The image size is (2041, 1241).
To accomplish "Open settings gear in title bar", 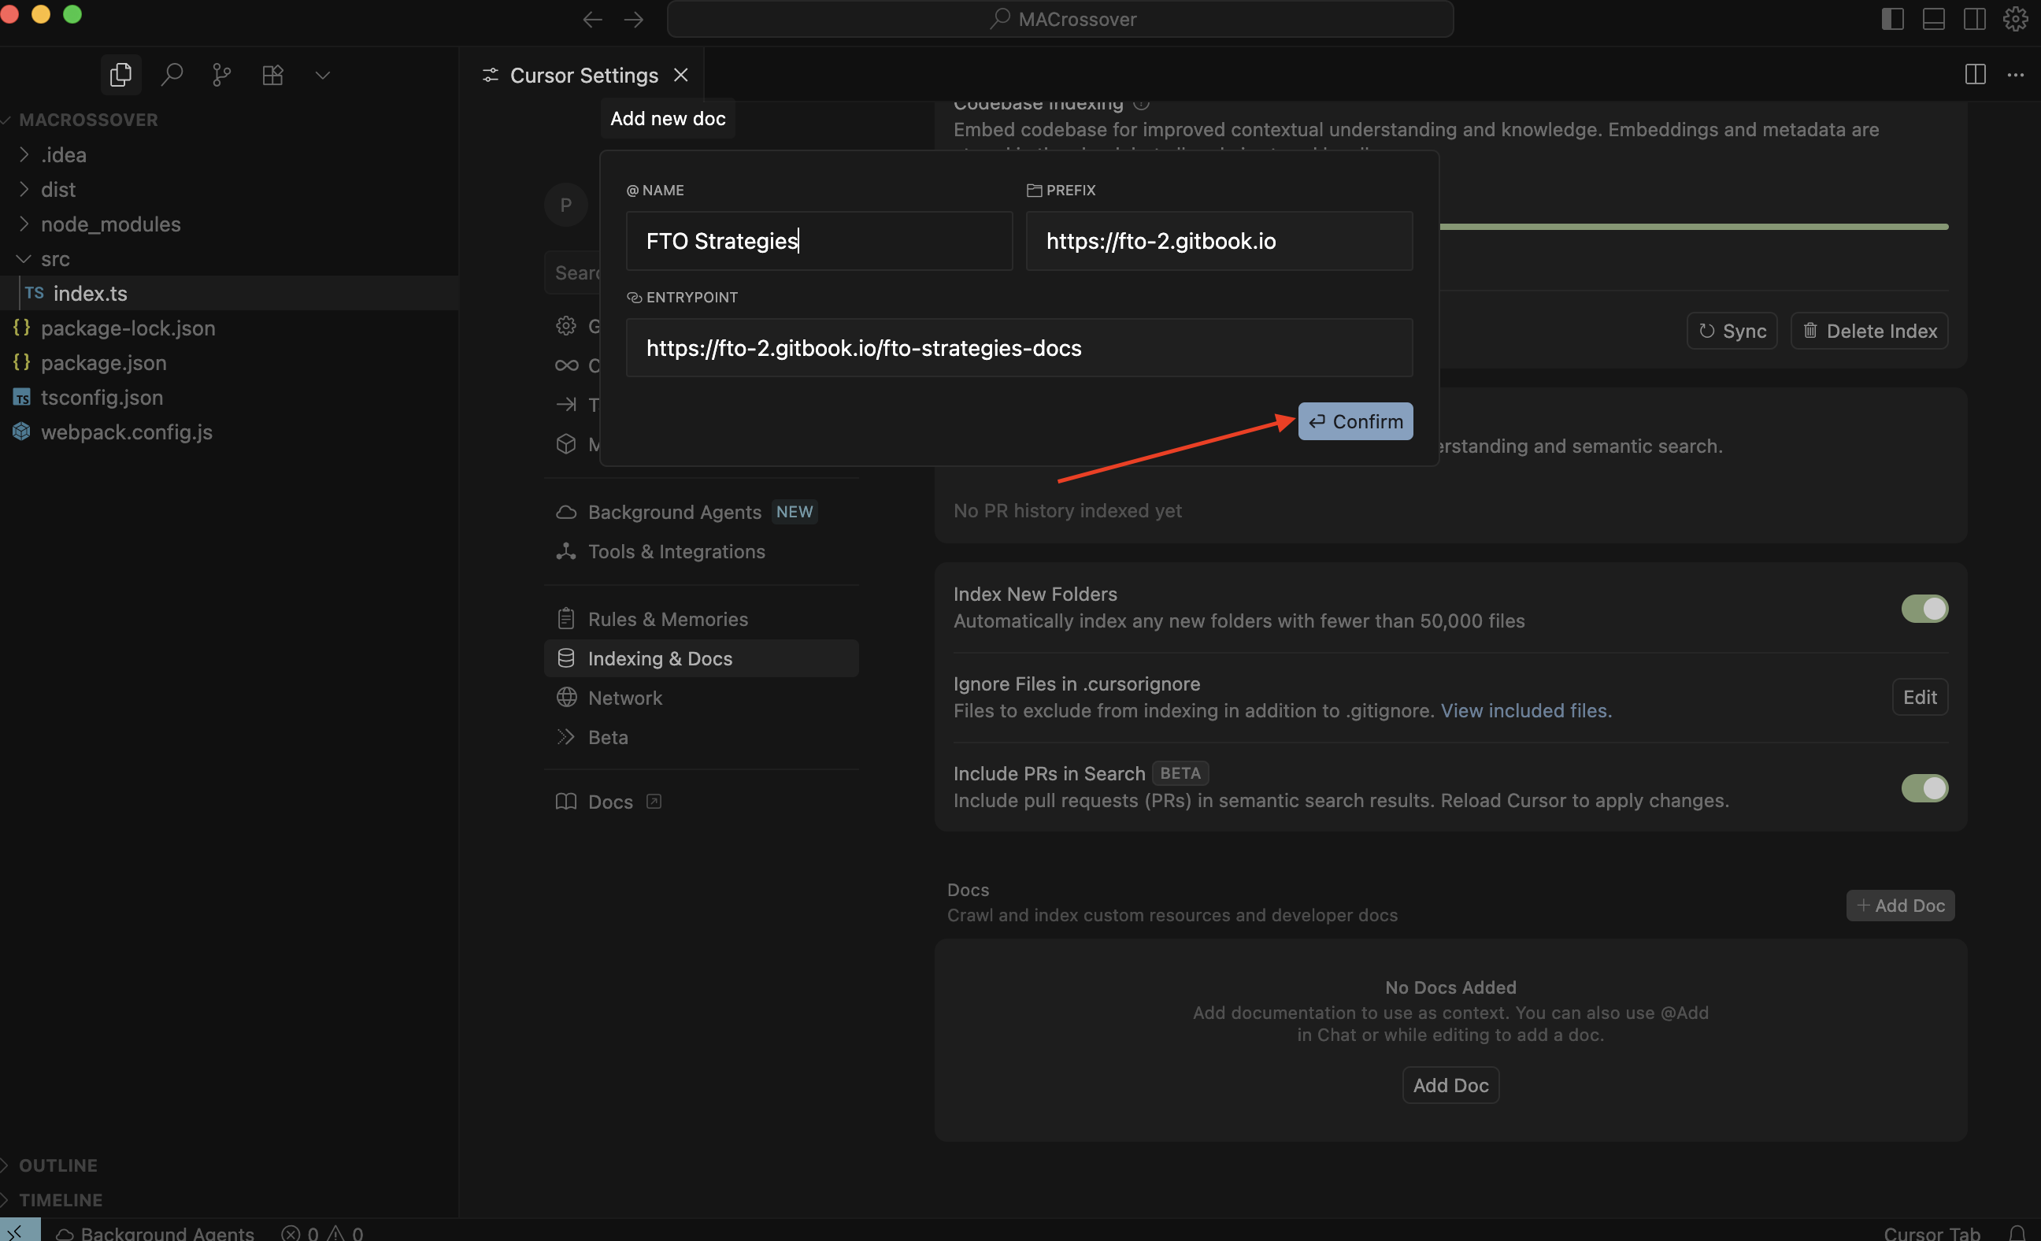I will click(x=2015, y=18).
